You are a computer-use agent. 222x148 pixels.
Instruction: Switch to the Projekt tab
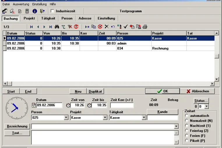tap(29, 18)
